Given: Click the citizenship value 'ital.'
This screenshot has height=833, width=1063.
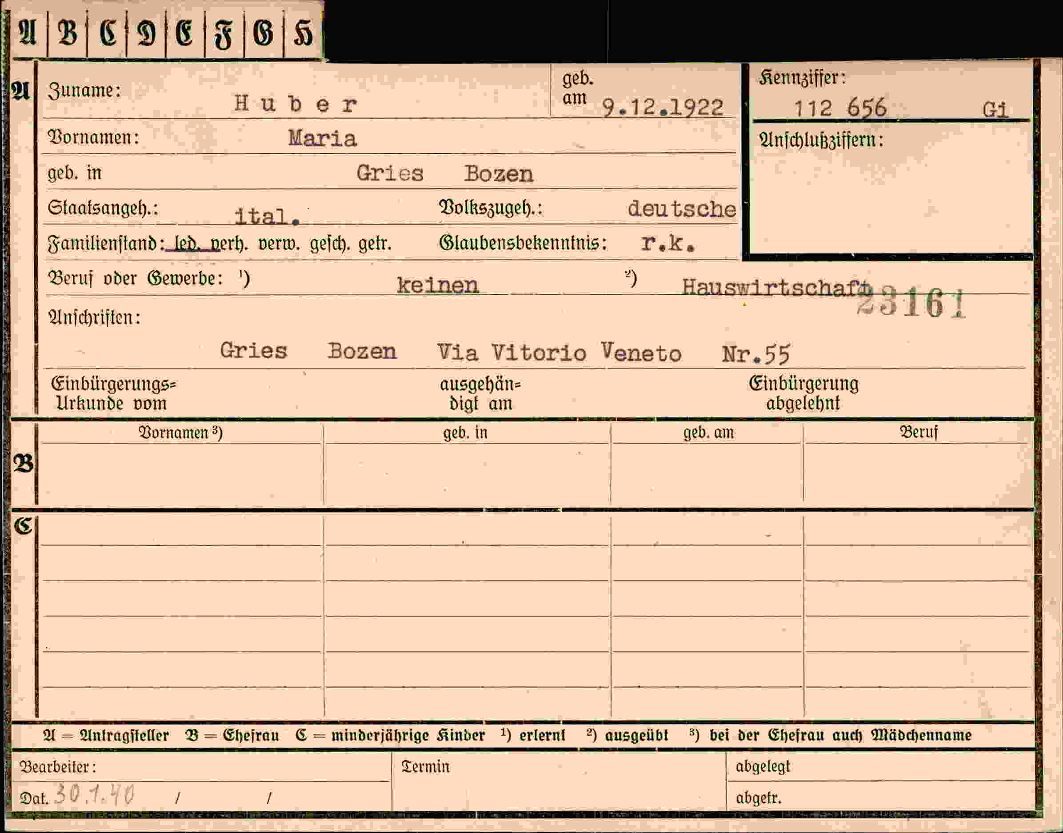Looking at the screenshot, I should 267,216.
